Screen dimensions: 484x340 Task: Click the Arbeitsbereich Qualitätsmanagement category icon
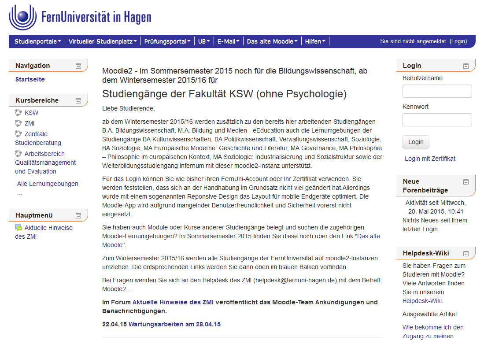(18, 153)
